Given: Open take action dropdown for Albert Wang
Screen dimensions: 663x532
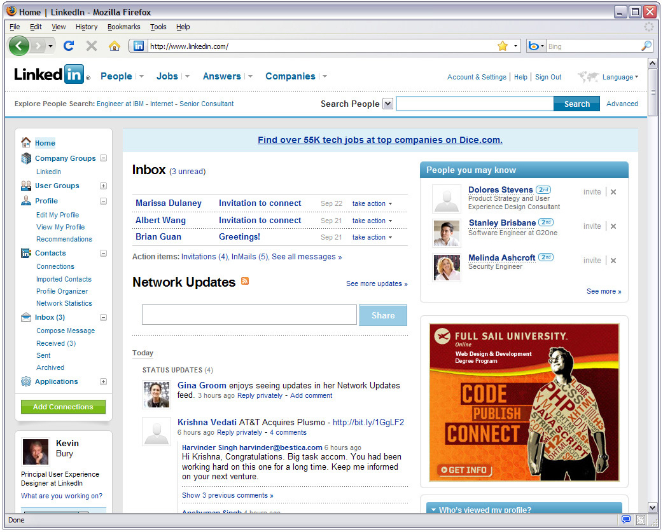Looking at the screenshot, I should 372,221.
